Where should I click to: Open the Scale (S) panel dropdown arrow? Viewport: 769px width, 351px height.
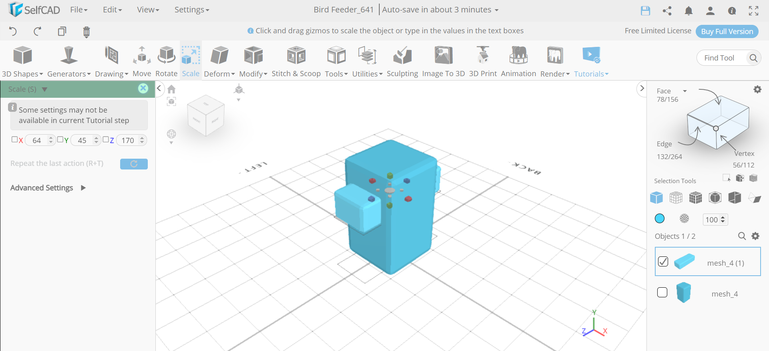pos(44,89)
